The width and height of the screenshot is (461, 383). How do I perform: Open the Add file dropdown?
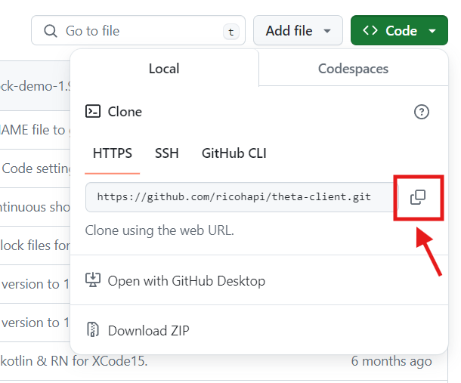coord(298,30)
